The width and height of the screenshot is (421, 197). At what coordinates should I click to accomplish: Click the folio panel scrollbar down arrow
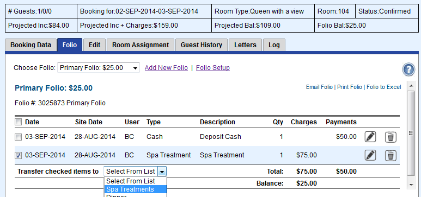click(411, 185)
